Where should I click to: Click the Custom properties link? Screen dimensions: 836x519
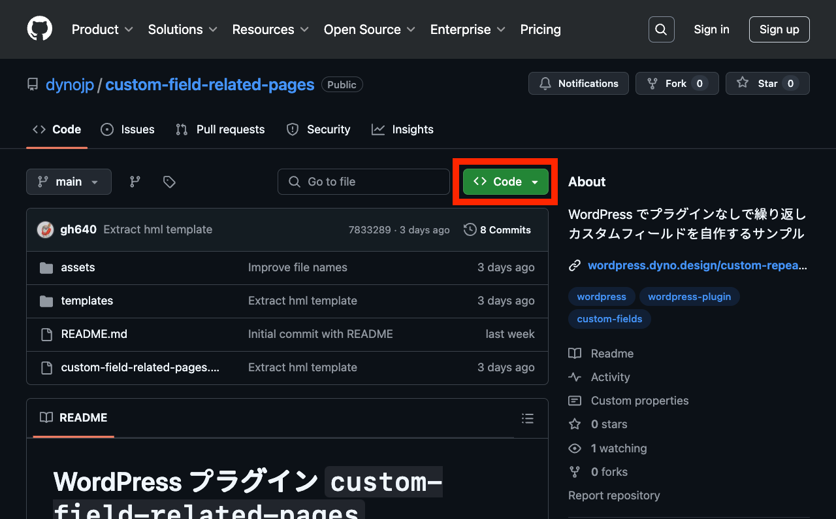pyautogui.click(x=640, y=401)
